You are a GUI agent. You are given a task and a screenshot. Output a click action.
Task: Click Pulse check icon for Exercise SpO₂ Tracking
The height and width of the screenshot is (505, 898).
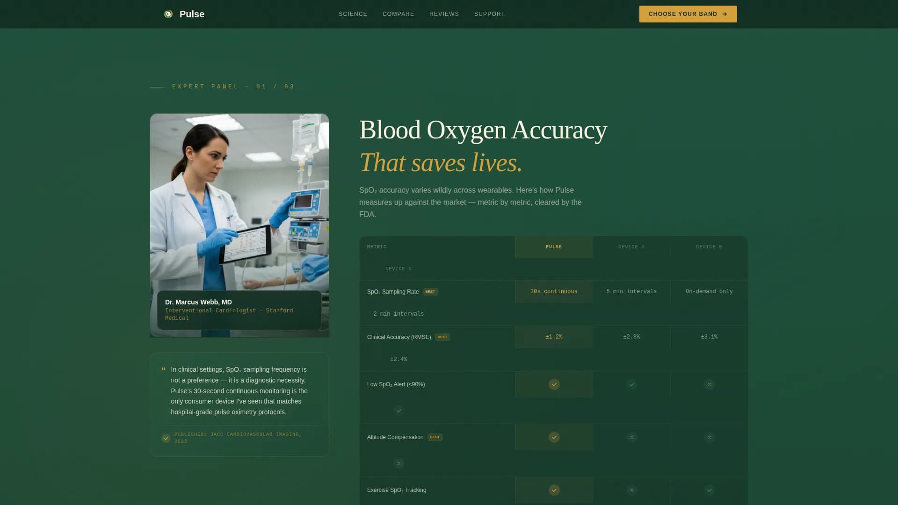pos(554,490)
